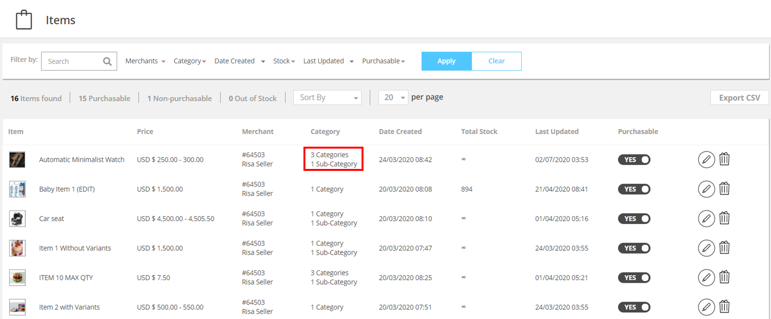
Task: Disable purchasable for ITEM 10 MAX QTY
Action: point(634,278)
